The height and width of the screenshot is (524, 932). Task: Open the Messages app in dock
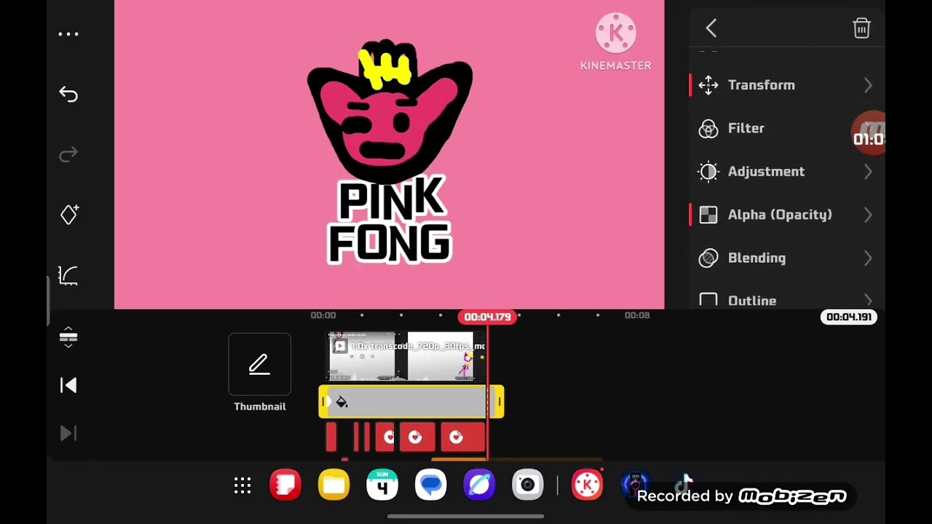coord(431,485)
